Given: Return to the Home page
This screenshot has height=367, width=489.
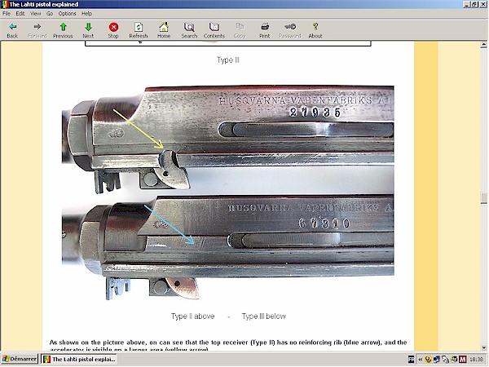Looking at the screenshot, I should click(164, 30).
